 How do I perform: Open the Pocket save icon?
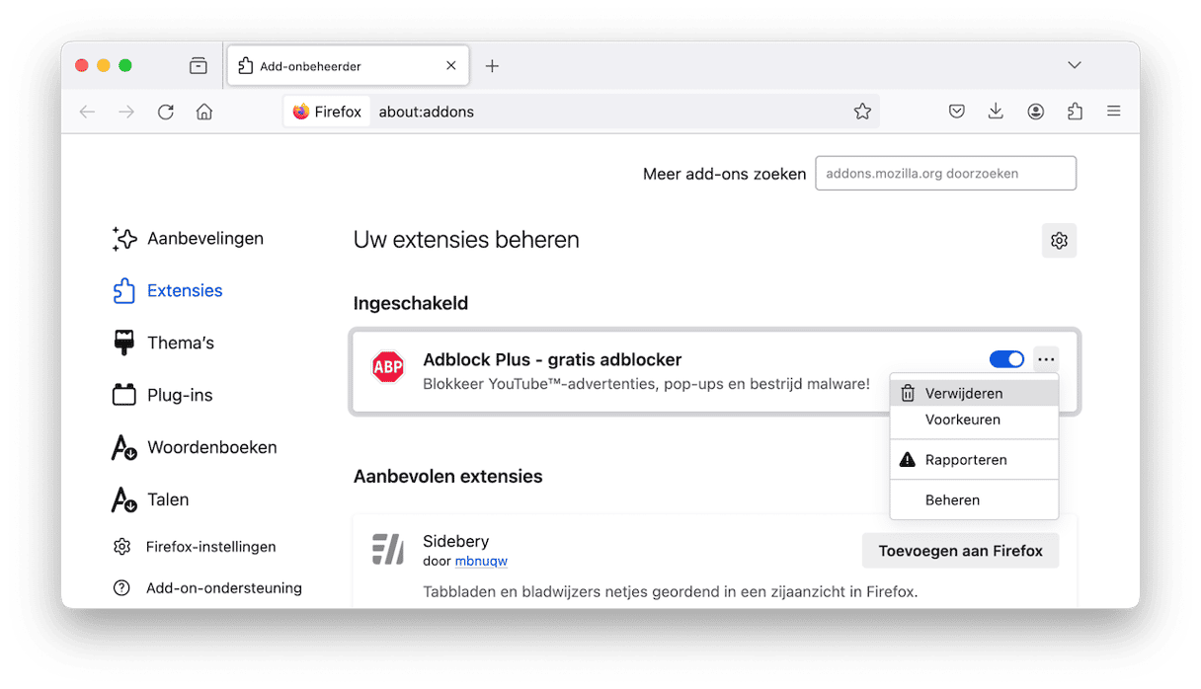coord(956,112)
